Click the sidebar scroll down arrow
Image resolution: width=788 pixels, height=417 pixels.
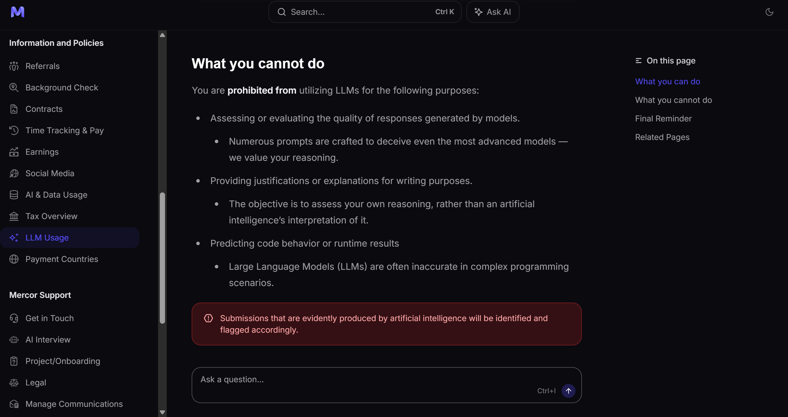pyautogui.click(x=162, y=412)
